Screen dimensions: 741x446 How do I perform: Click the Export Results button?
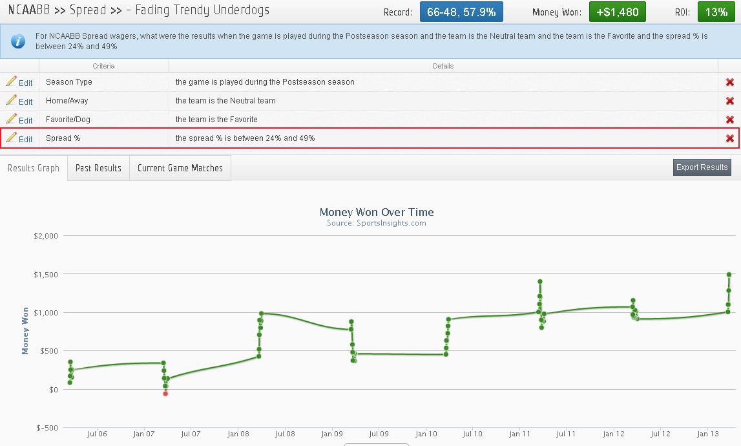(x=702, y=167)
